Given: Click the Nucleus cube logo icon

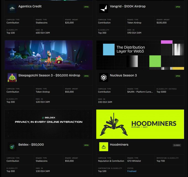Looking at the screenshot, I should click(104, 78).
